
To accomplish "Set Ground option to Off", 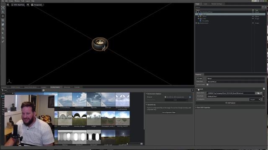I will pyautogui.click(x=165, y=97).
